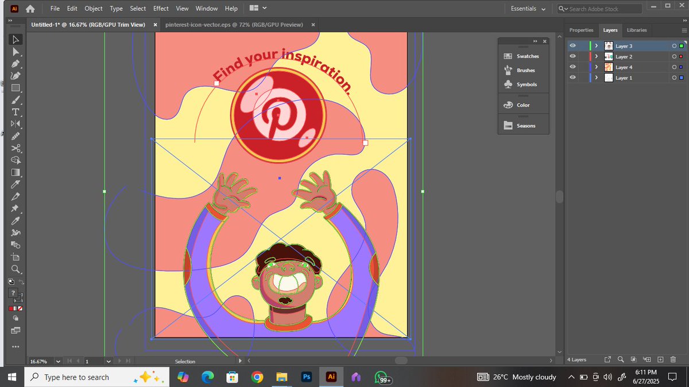Click the Layer 3 thumbnail
689x387 pixels.
tap(609, 46)
